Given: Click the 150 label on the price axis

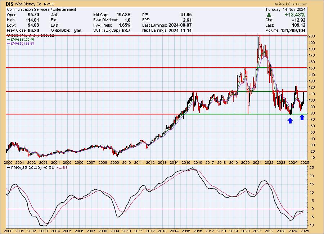Looking at the screenshot, I should pos(312,68).
